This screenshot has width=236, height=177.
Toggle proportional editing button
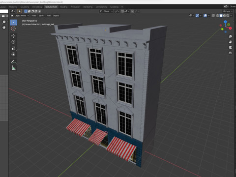pos(133,11)
